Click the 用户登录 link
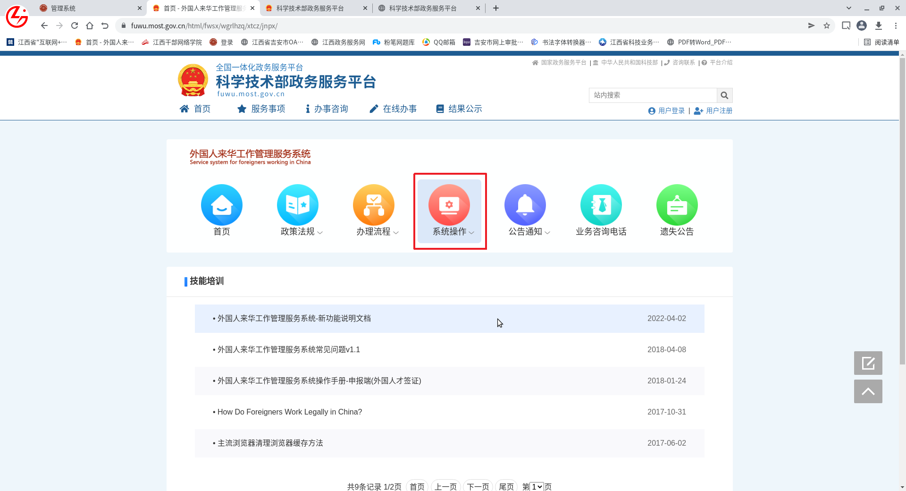906x491 pixels. tap(666, 110)
